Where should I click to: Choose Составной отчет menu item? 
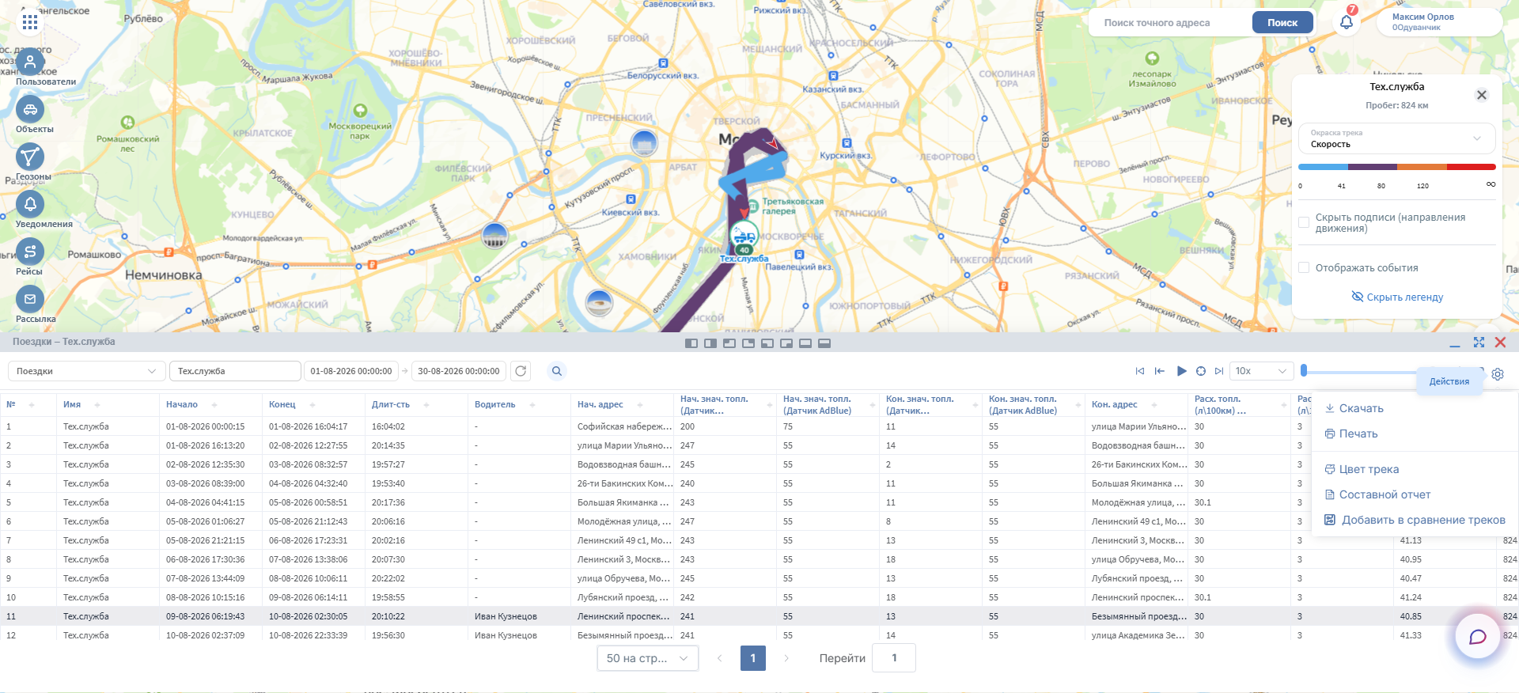[x=1377, y=494]
